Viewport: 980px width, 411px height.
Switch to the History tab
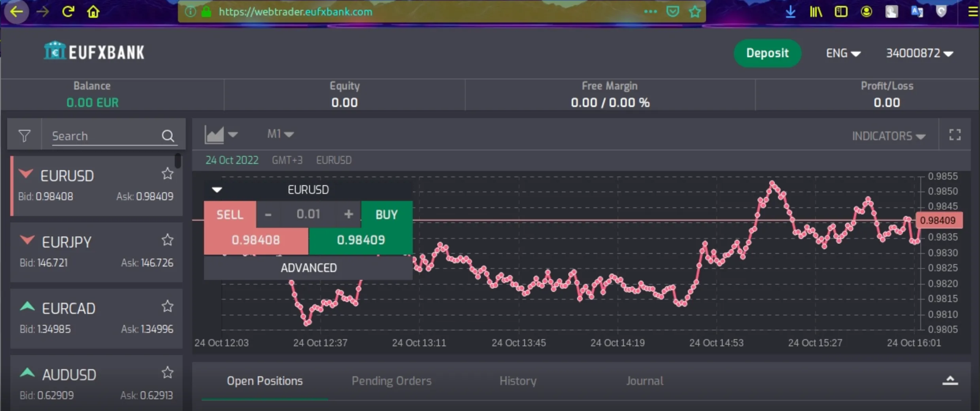518,381
